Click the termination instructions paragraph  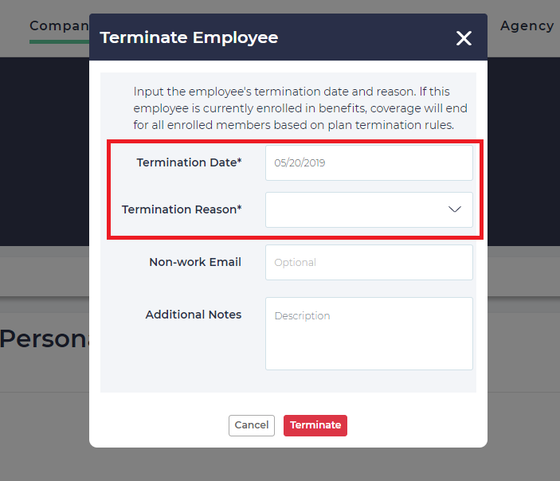pos(300,108)
